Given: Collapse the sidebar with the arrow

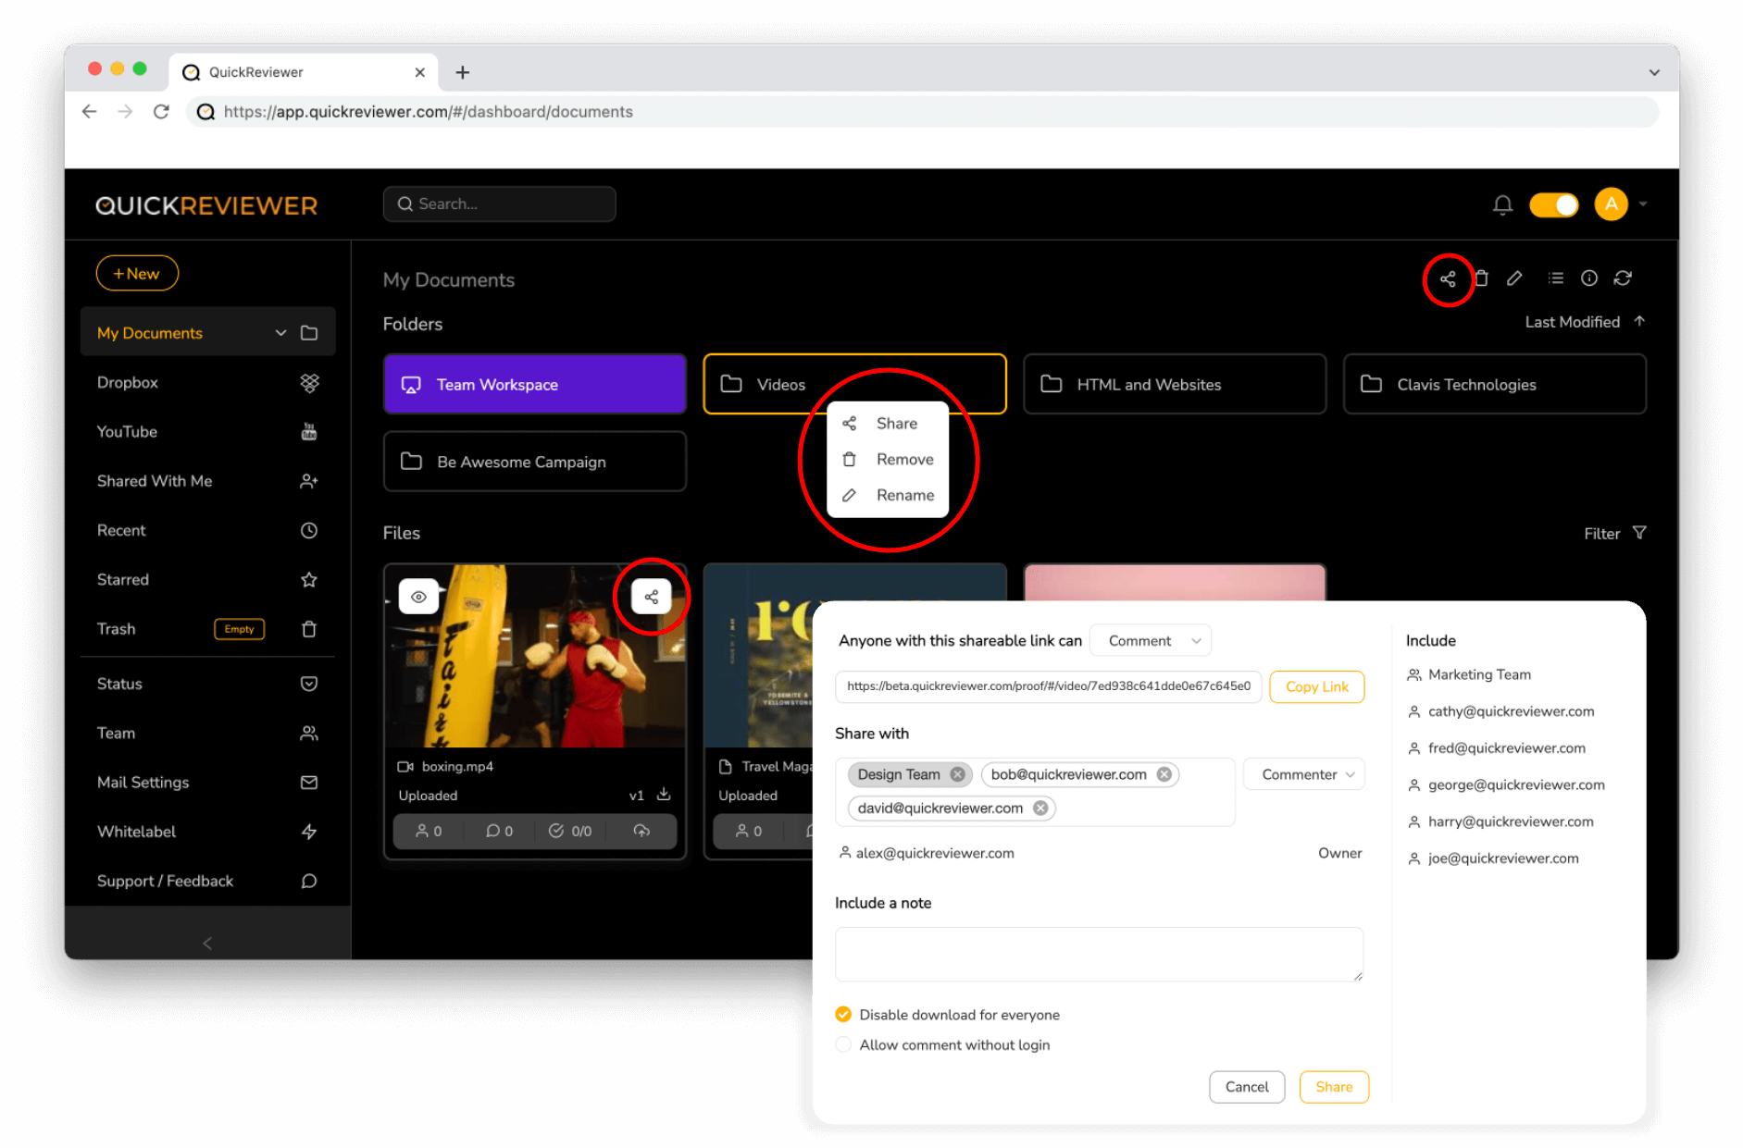Looking at the screenshot, I should 207,943.
